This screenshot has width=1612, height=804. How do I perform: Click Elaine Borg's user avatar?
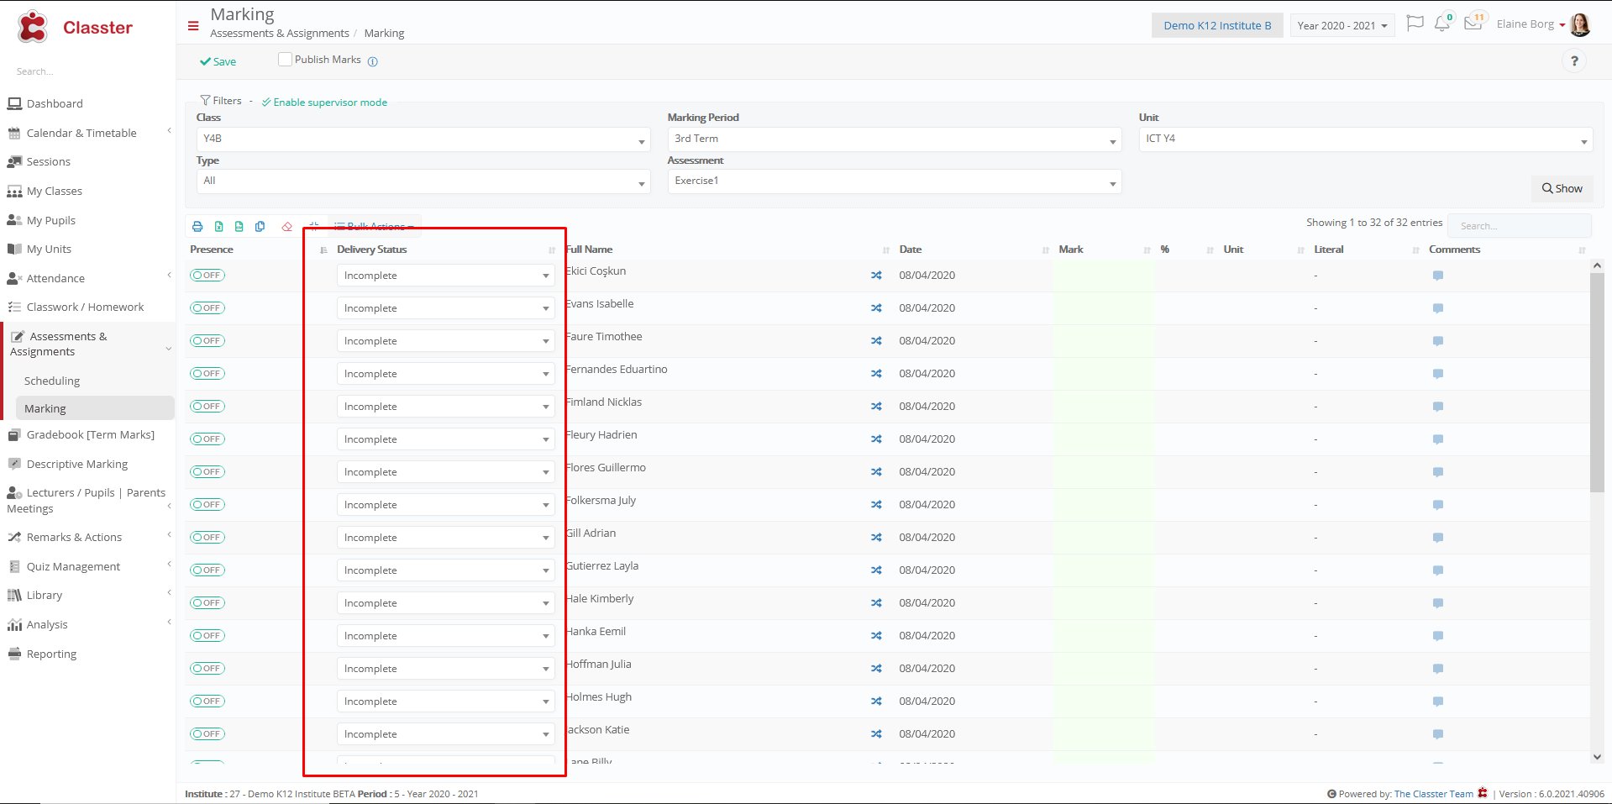point(1580,24)
